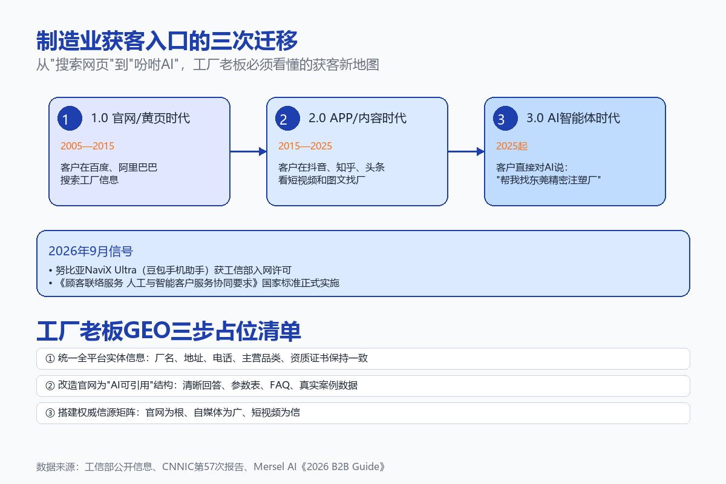The width and height of the screenshot is (726, 484).
Task: Click the footer 数据来源 line
Action: [211, 467]
